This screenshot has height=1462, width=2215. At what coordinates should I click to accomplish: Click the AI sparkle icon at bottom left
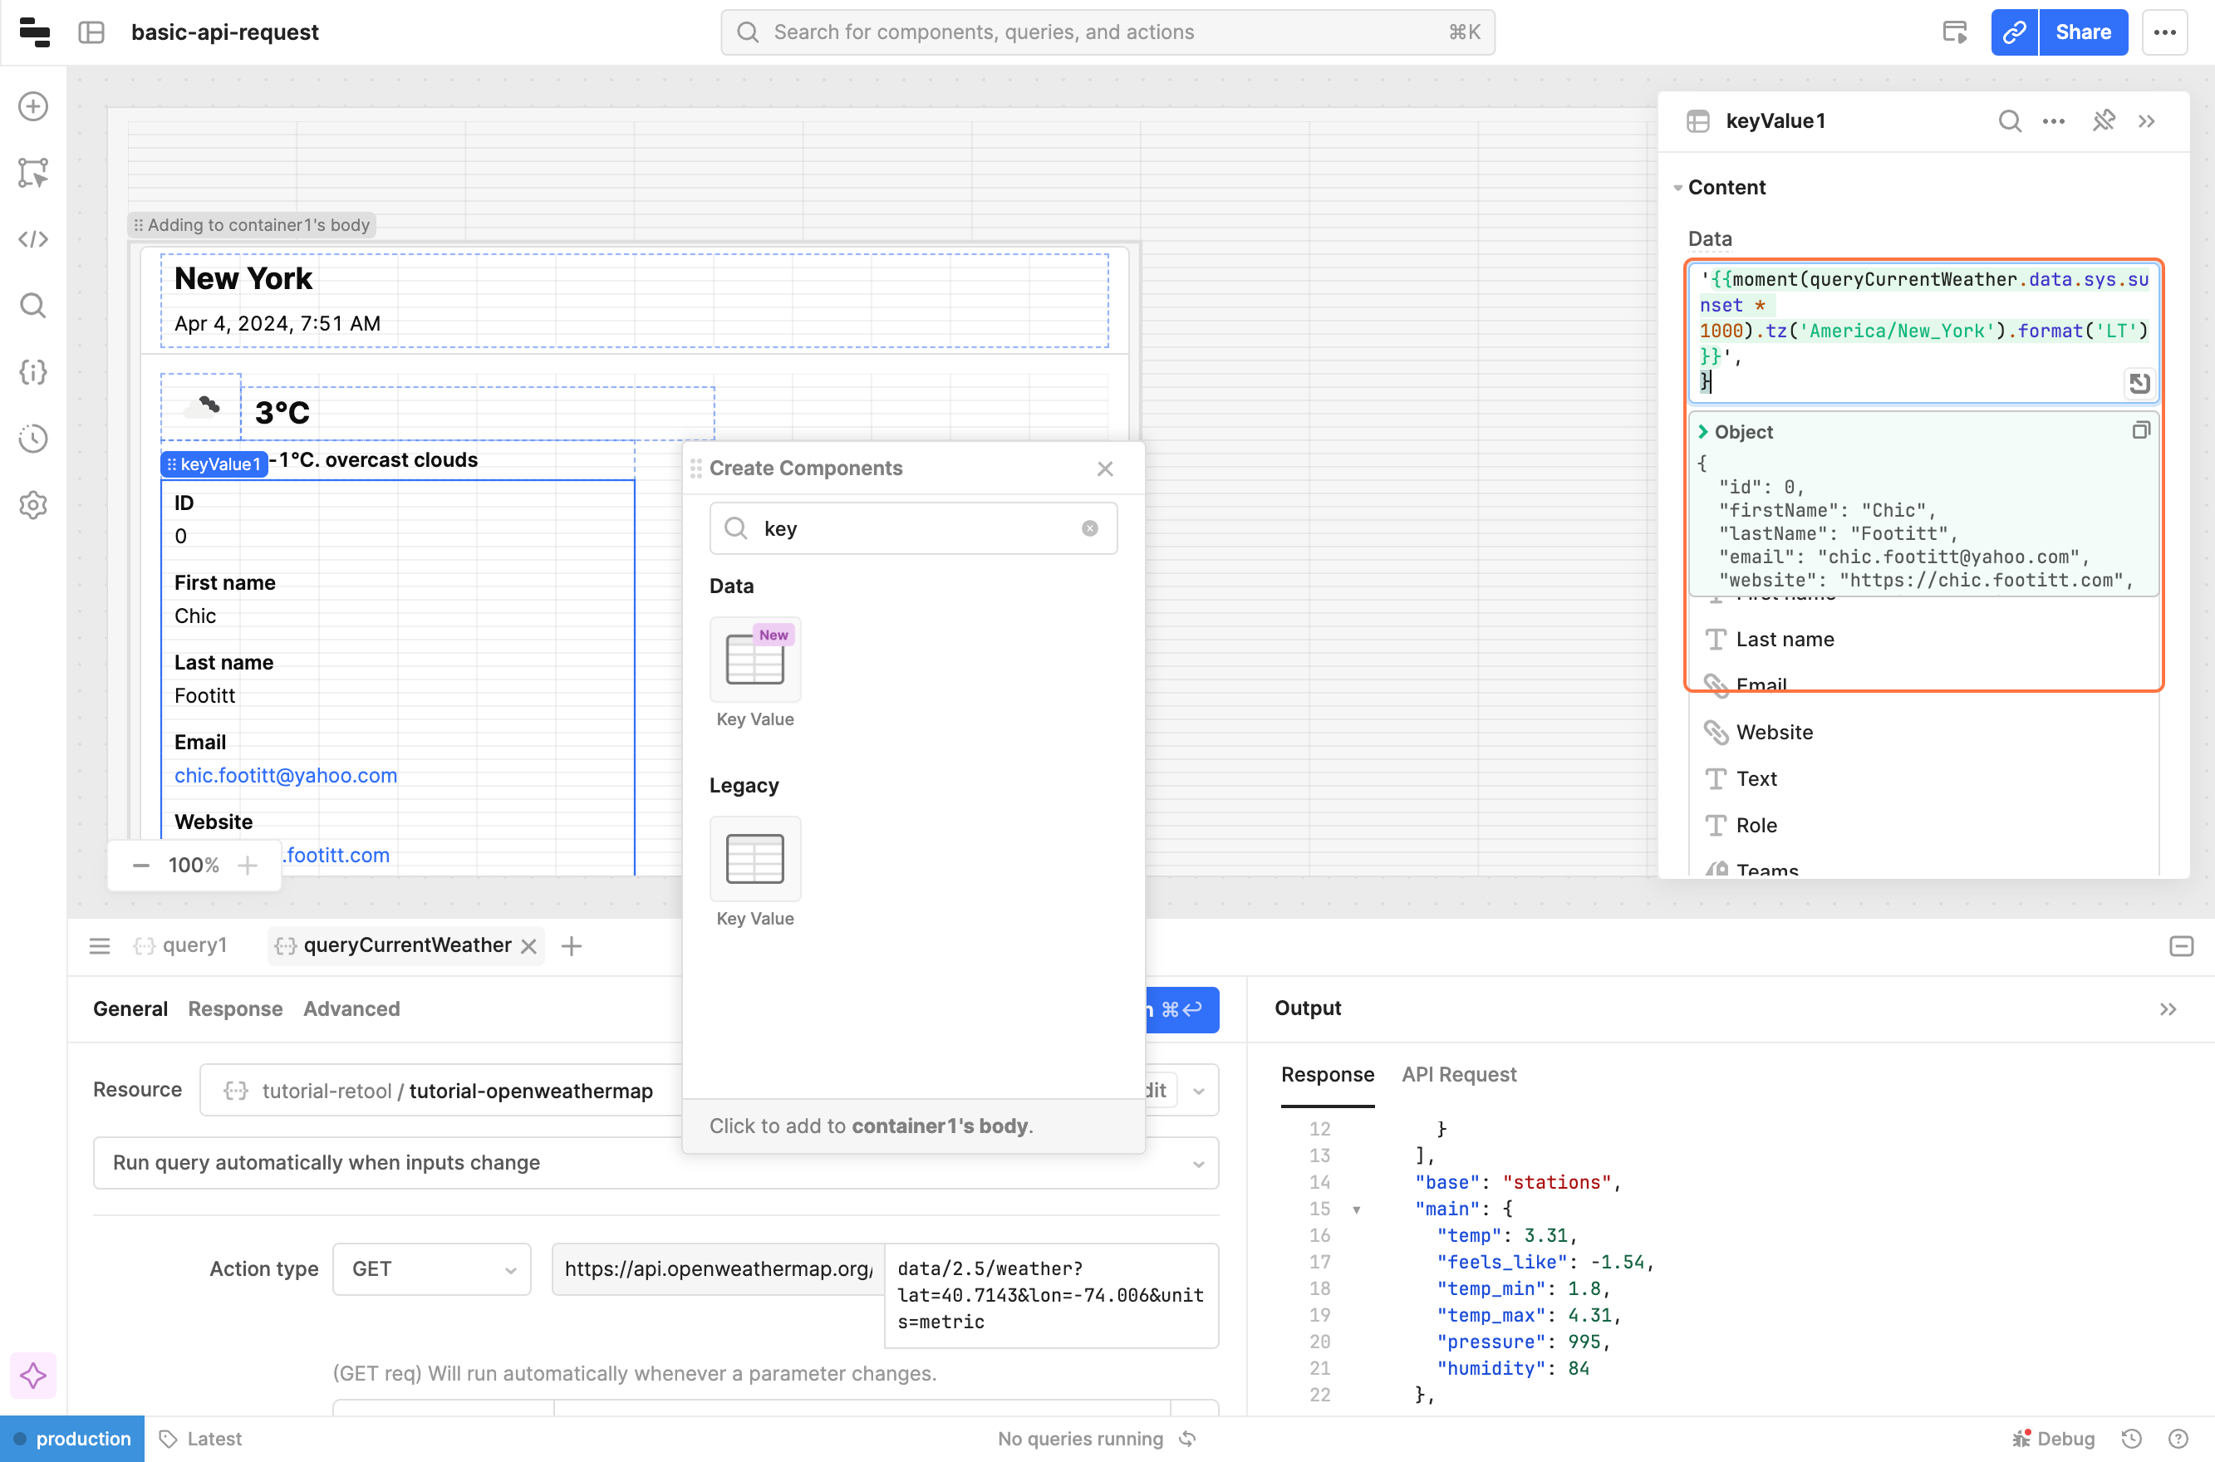coord(33,1376)
